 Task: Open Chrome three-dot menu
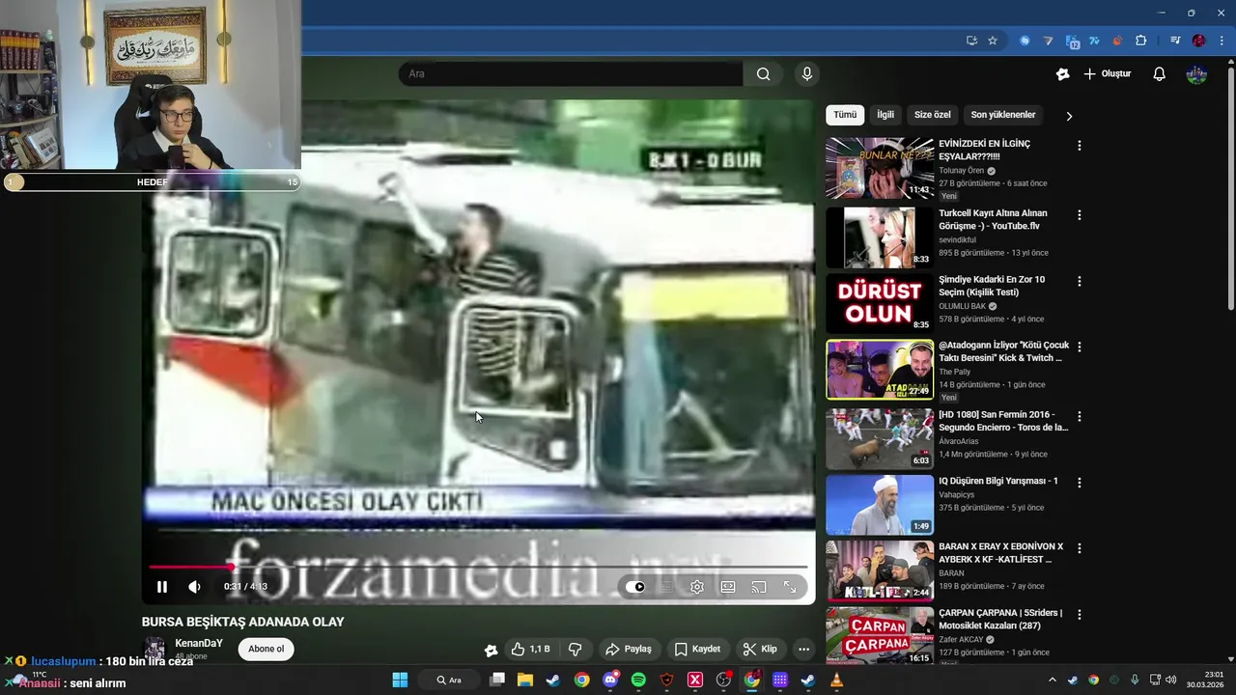(1222, 41)
